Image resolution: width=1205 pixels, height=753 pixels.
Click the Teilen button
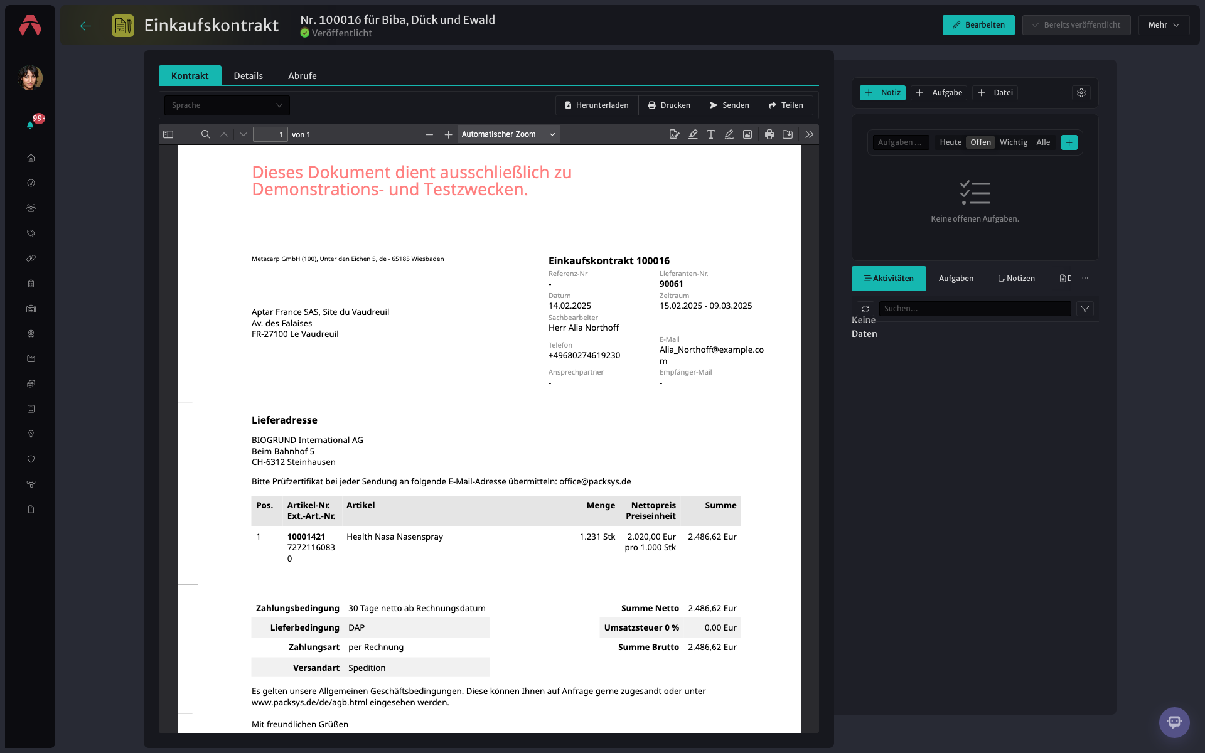tap(786, 105)
